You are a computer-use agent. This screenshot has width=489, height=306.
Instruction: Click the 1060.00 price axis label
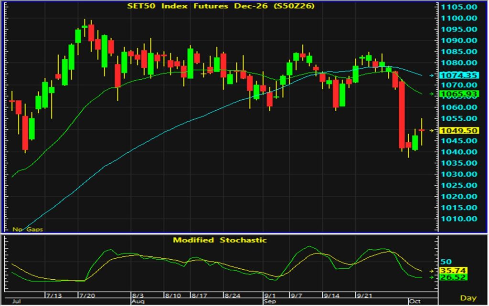459,107
